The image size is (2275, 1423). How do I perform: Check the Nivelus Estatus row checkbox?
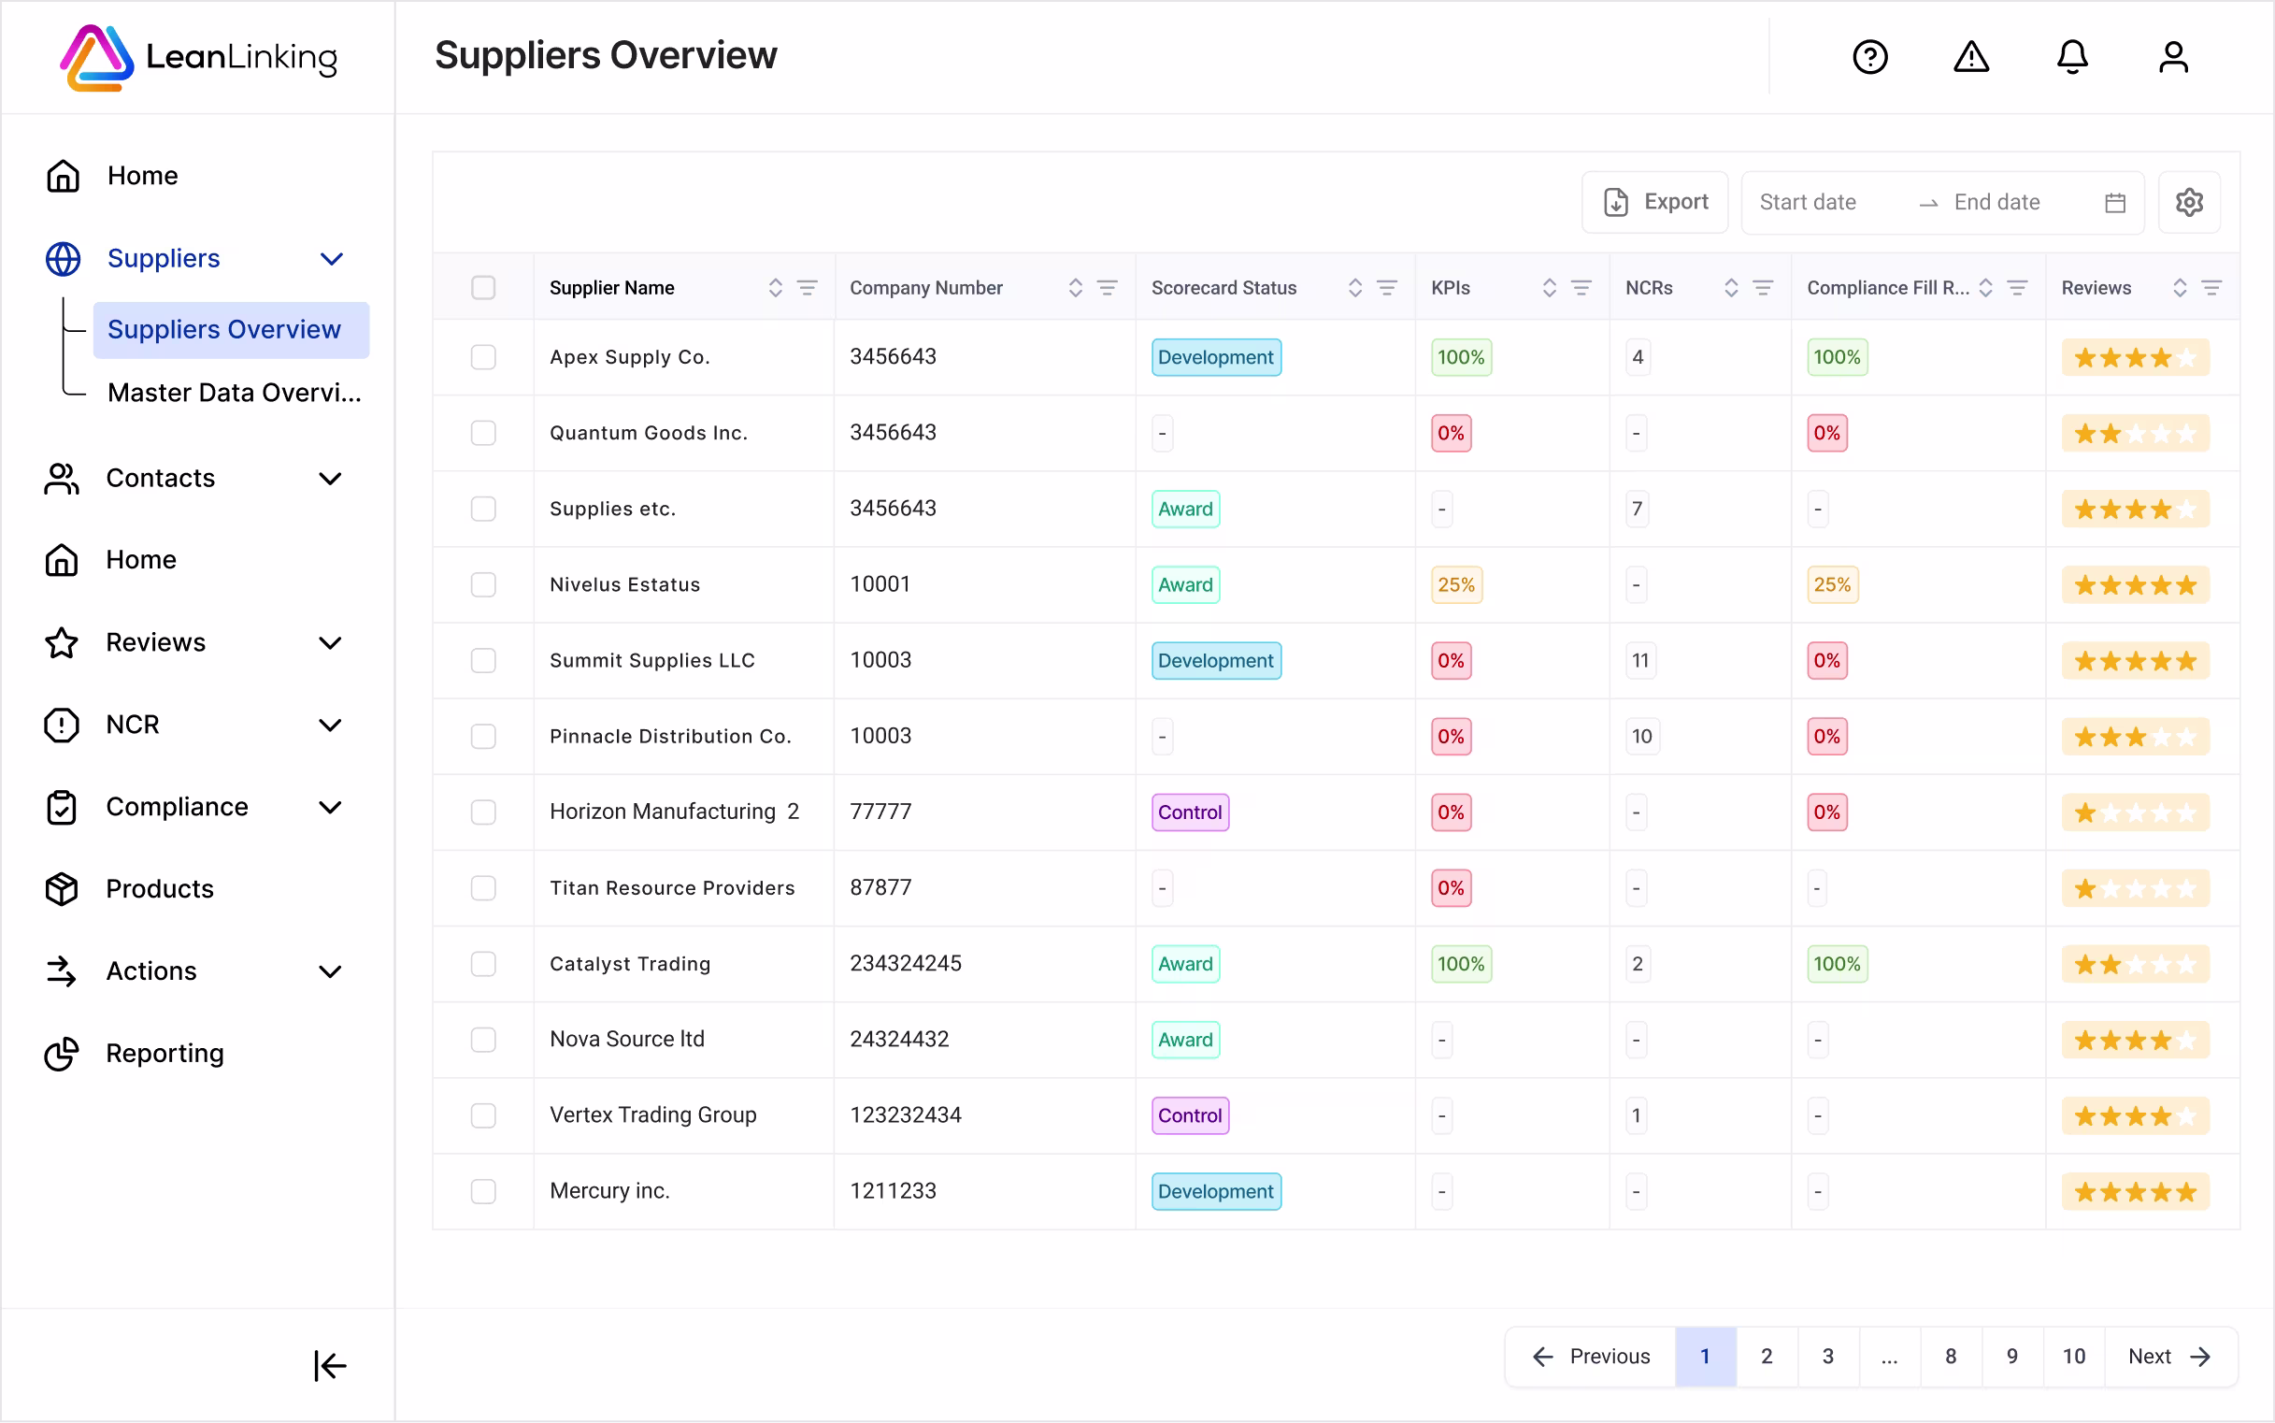coord(482,584)
